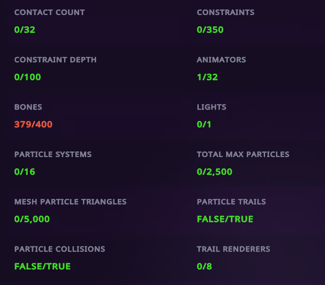Click the Constraints heading
Viewport: 325px width, 285px height.
click(226, 12)
